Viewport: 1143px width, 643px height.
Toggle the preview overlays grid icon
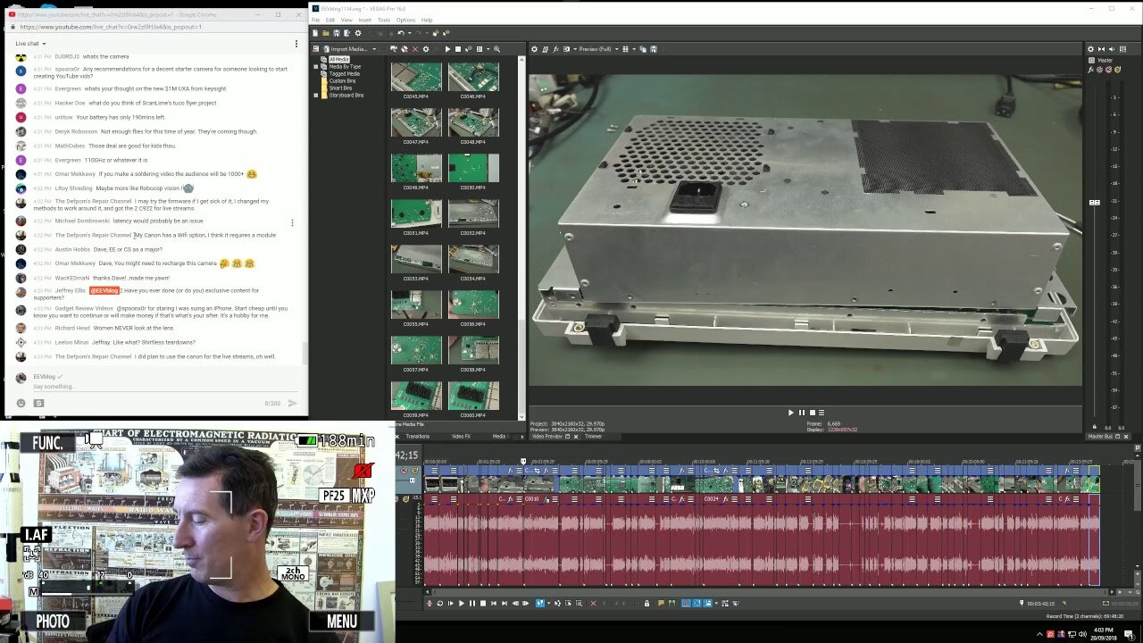[625, 48]
